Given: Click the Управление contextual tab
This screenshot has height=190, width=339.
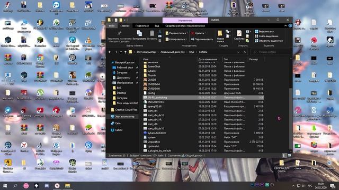Looking at the screenshot, I should (x=185, y=20).
